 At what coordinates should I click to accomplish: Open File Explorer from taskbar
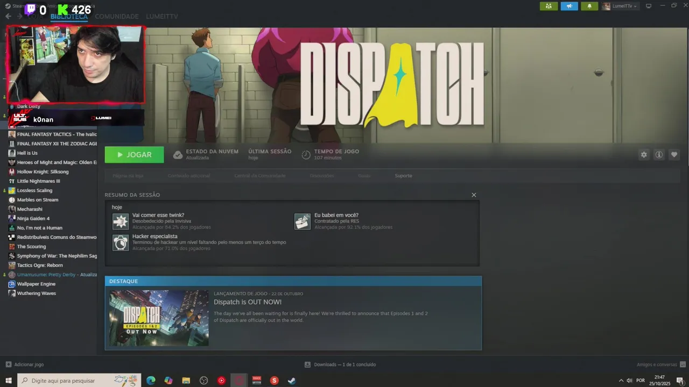pos(186,381)
